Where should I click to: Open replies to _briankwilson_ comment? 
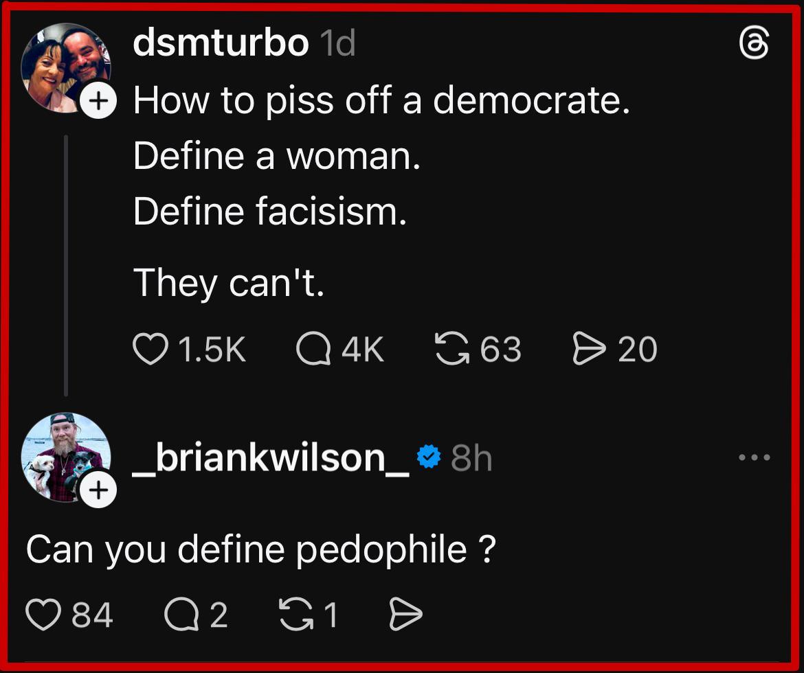pos(180,614)
